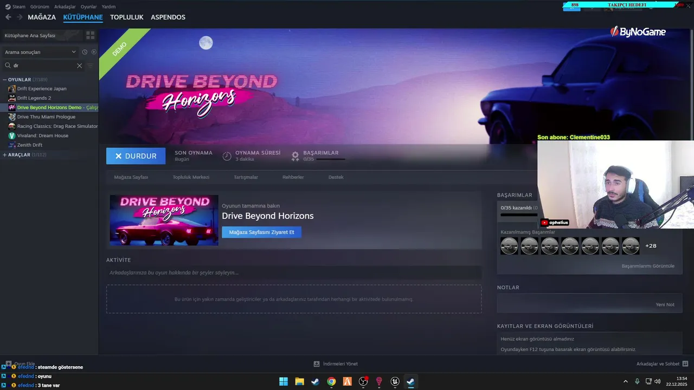Viewport: 694px width, 390px height.
Task: Go to the MAĞAZA tab
Action: 42,17
